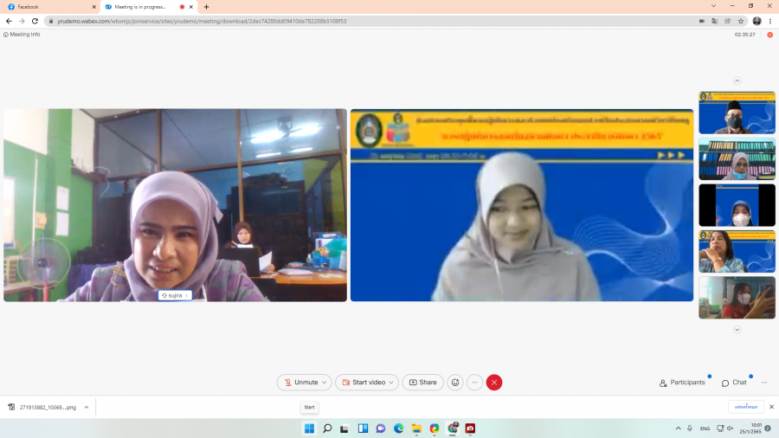This screenshot has height=438, width=779.
Task: Open Meeting Info
Action: click(23, 35)
